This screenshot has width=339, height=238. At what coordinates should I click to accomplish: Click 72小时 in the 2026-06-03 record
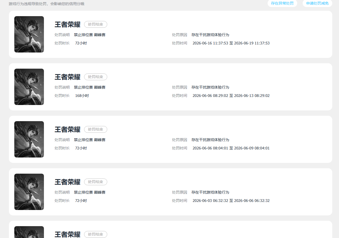81,201
